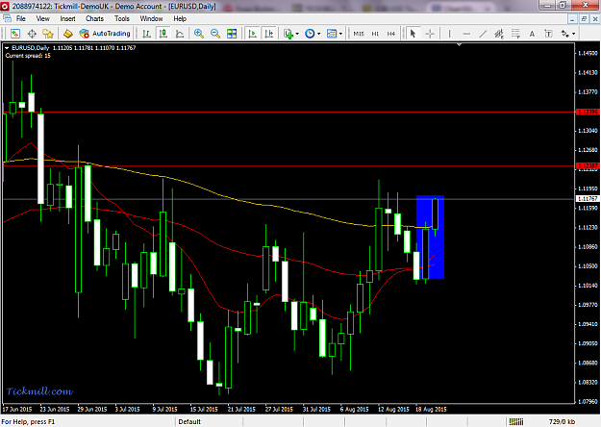Expand the EURUSD,Daily chart header triangle
The image size is (601, 427).
tap(7, 48)
